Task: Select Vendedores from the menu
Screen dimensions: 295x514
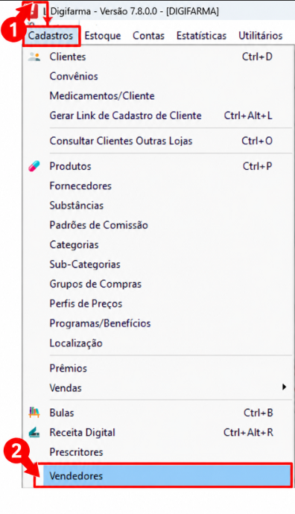Action: tap(163, 475)
